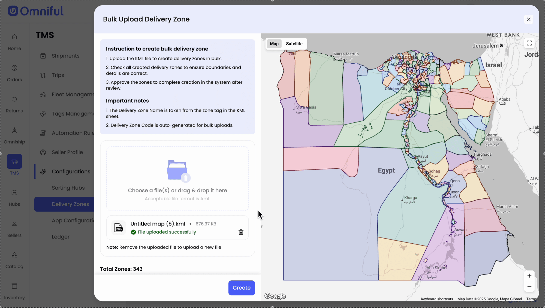
Task: Zoom in on the map
Action: pos(529,276)
